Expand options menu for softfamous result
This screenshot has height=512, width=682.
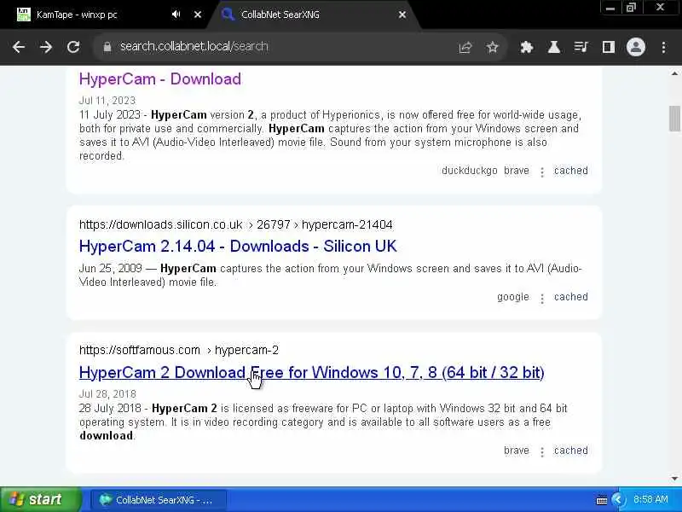pos(542,452)
